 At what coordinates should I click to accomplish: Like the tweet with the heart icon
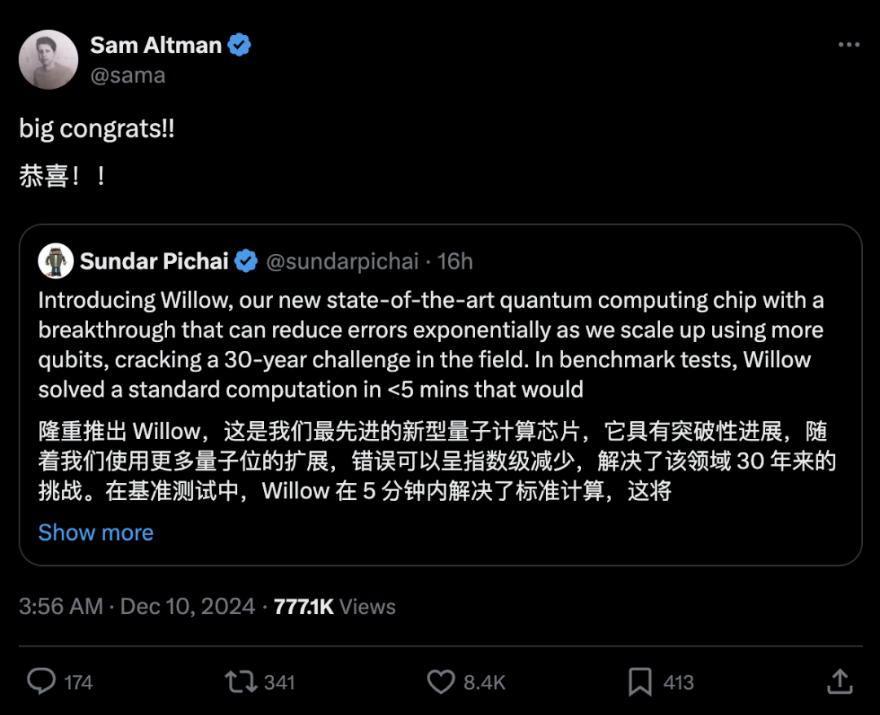440,682
